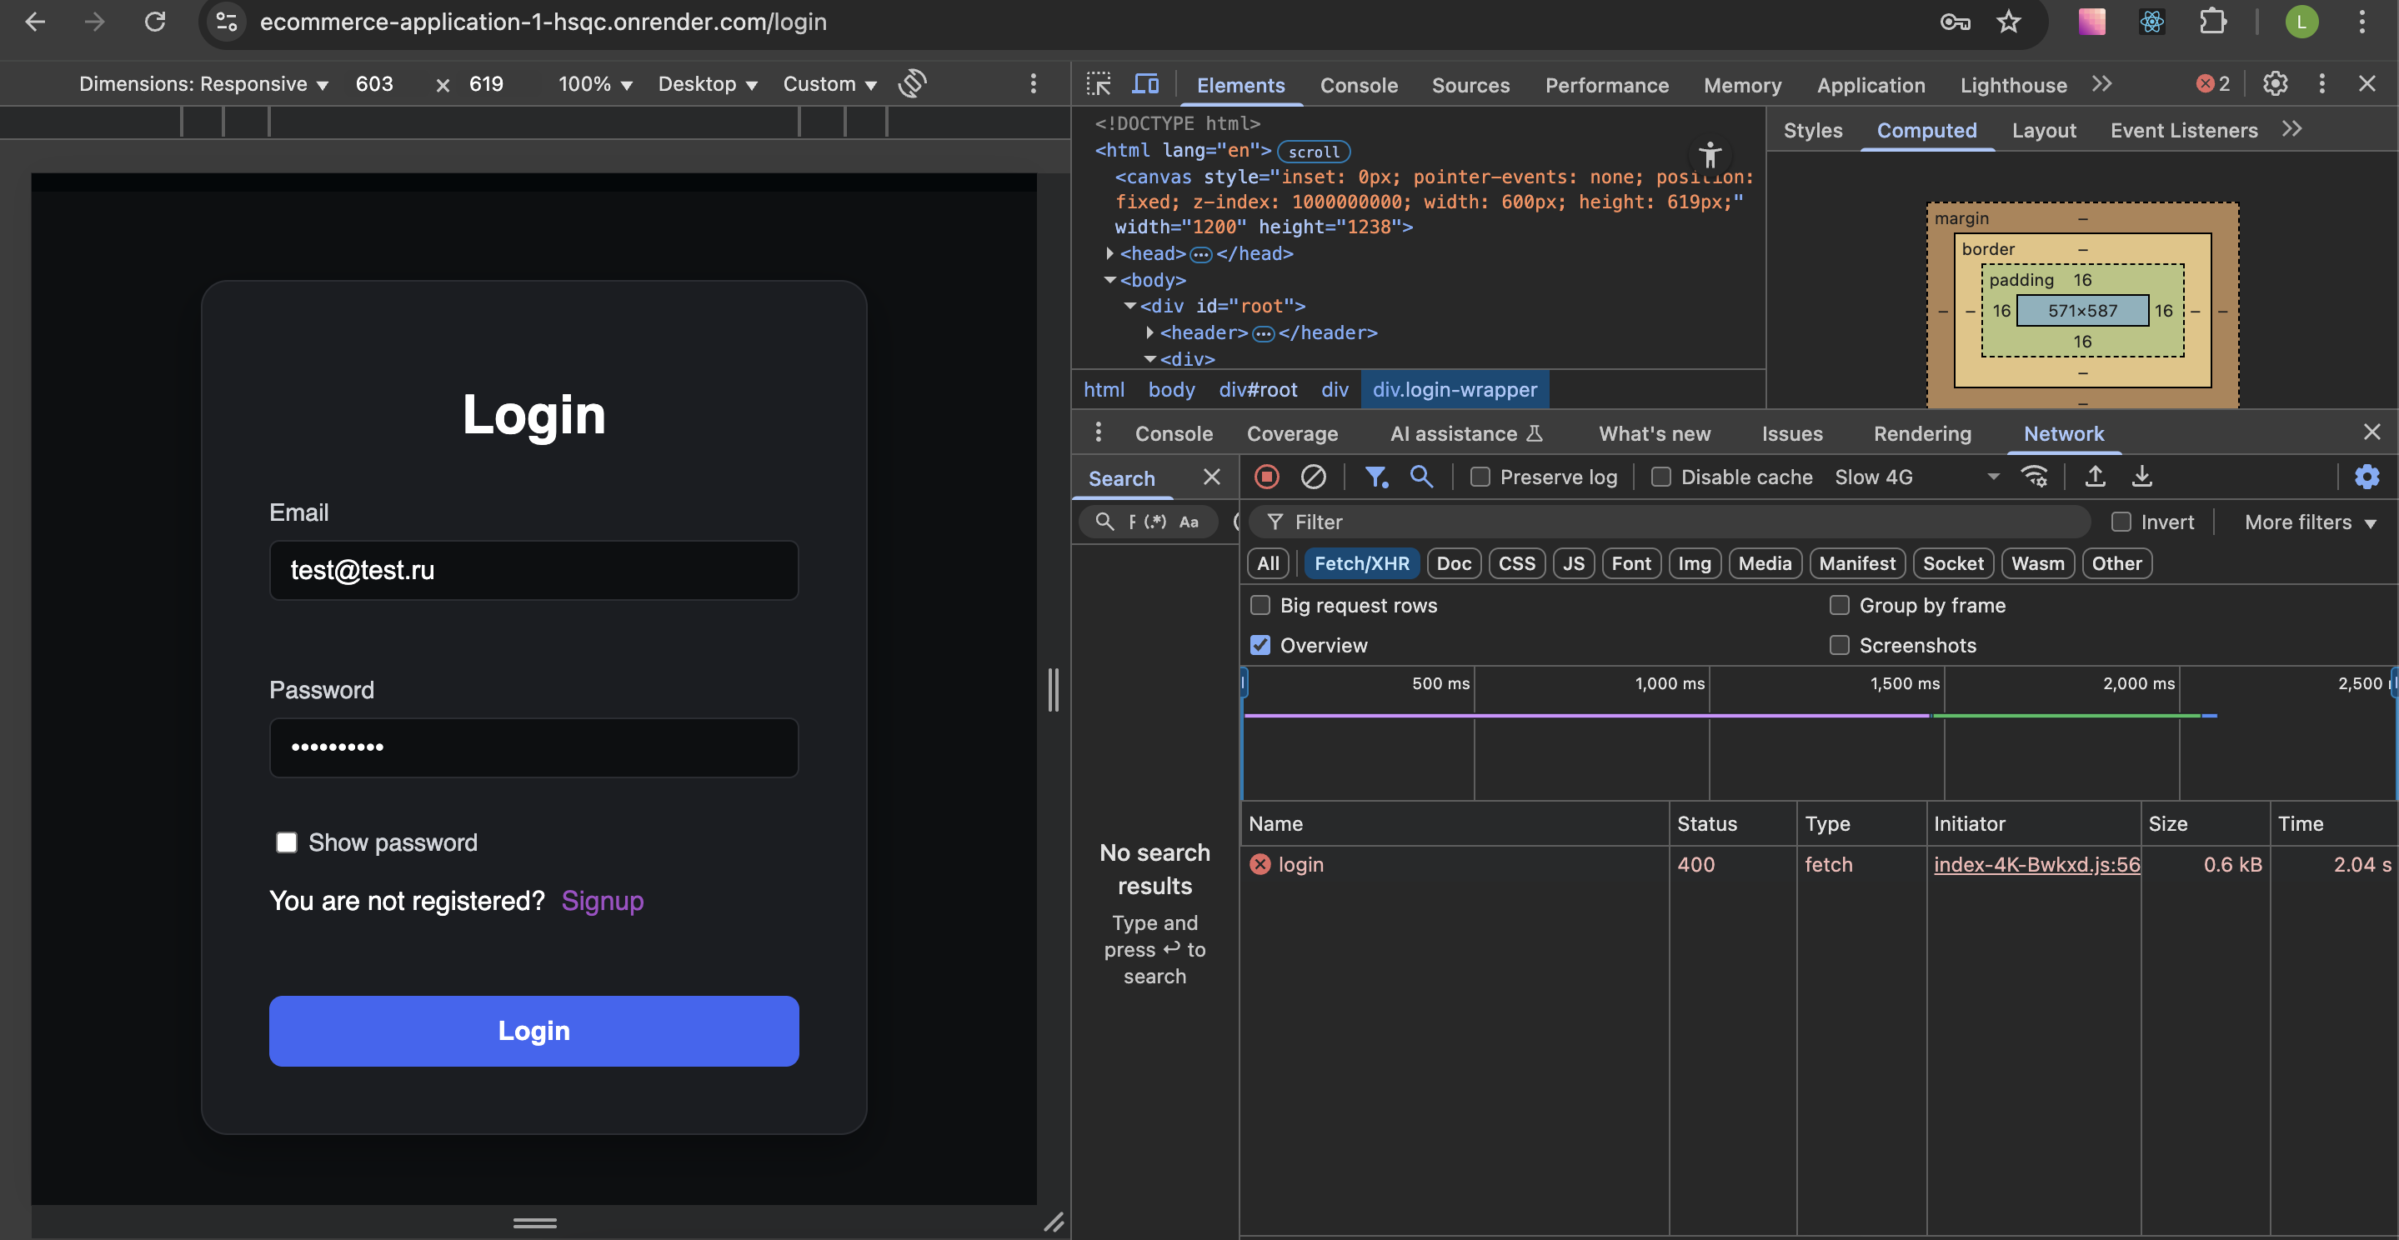
Task: Open the Chrome profile avatar L
Action: tap(2301, 22)
